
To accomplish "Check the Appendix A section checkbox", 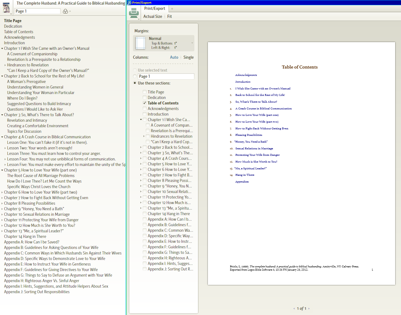I will [144, 219].
